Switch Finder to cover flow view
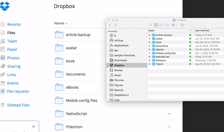 coord(166,25)
